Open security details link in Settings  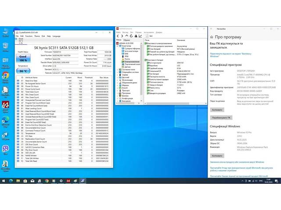point(231,55)
